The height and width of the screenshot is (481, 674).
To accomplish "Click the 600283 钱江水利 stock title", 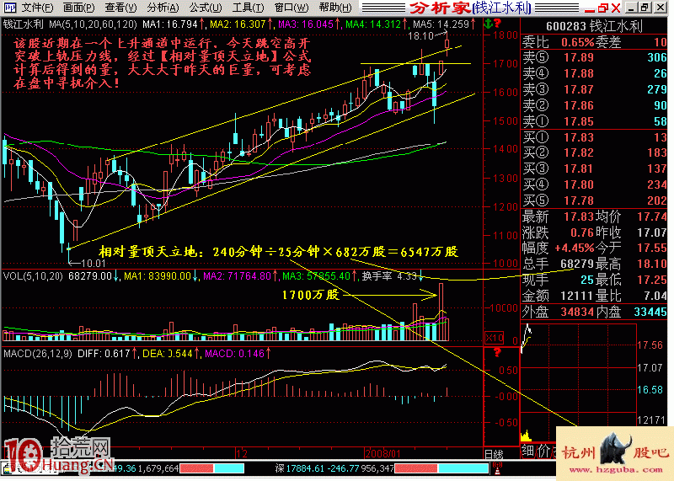I will point(595,27).
